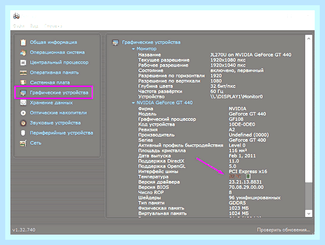Click the value 1024 МБ
This screenshot has height=245, width=325.
coord(239,214)
